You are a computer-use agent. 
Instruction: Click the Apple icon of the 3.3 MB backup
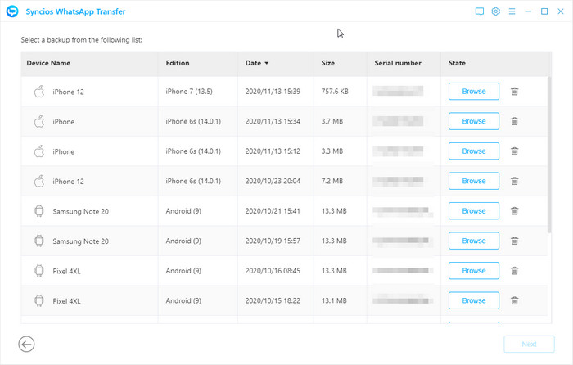pos(39,151)
